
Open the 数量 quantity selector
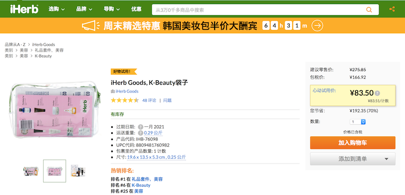click(357, 122)
